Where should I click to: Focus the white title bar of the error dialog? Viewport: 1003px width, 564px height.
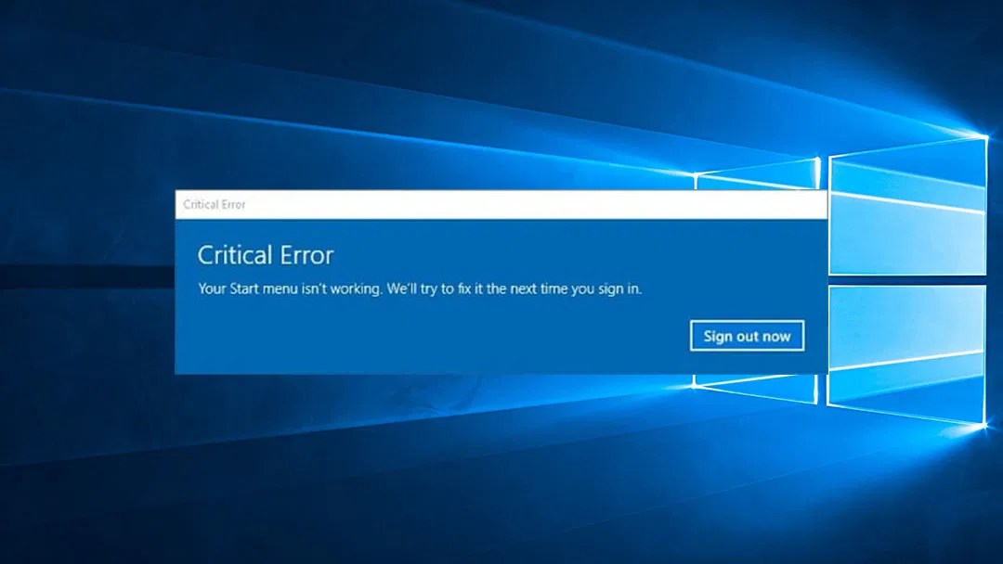click(501, 204)
